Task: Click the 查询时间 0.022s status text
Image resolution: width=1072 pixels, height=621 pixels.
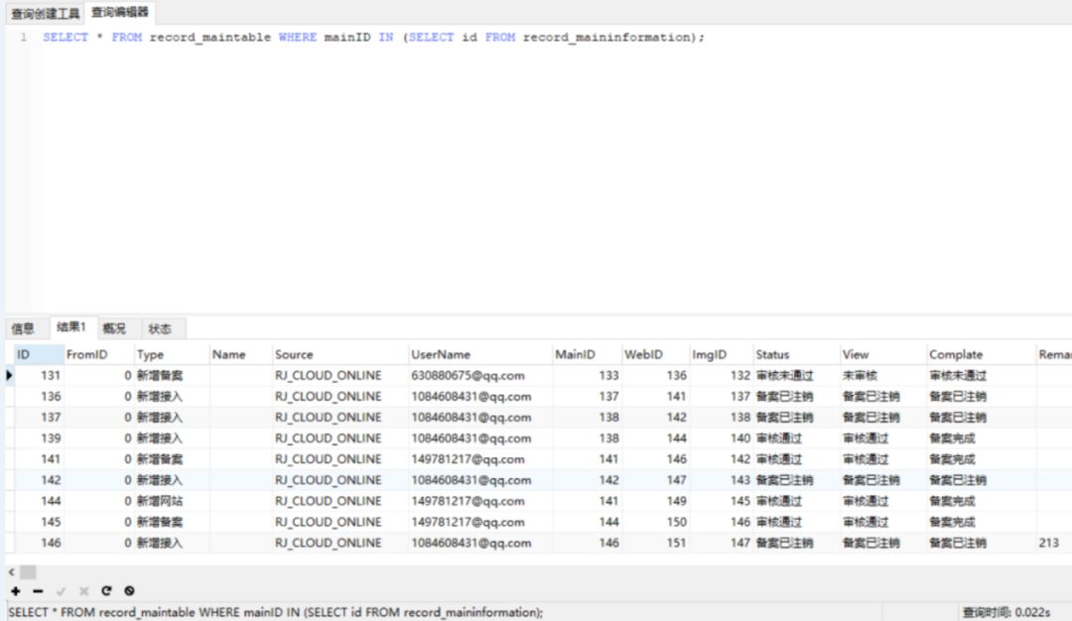Action: click(x=1006, y=612)
